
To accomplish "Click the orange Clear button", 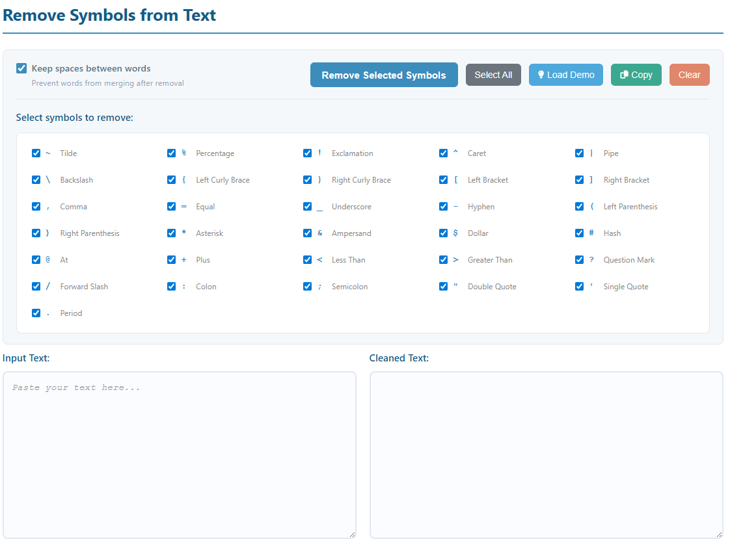I will 689,75.
